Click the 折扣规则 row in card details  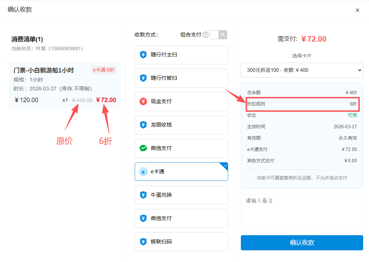click(302, 104)
